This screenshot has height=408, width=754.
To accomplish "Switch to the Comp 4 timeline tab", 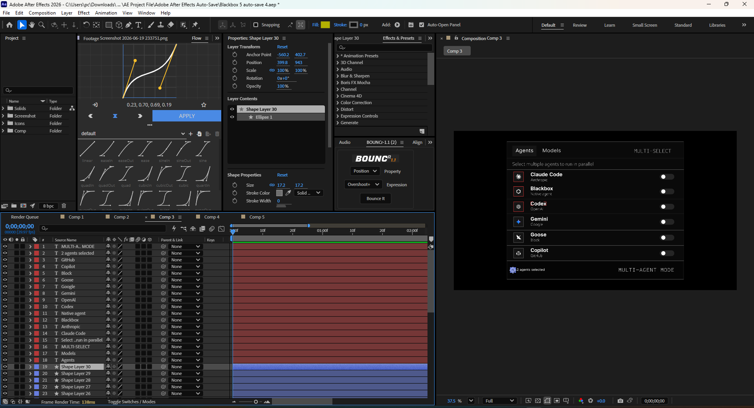I will coord(212,217).
